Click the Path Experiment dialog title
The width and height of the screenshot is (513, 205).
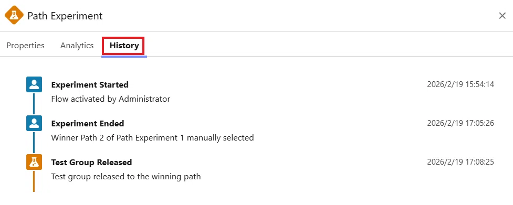pyautogui.click(x=65, y=16)
